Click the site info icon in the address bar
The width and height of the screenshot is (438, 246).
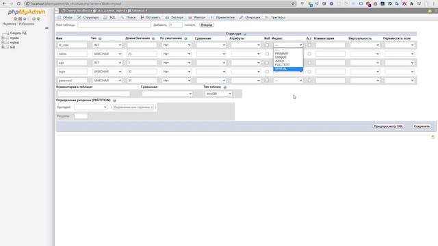click(x=27, y=3)
